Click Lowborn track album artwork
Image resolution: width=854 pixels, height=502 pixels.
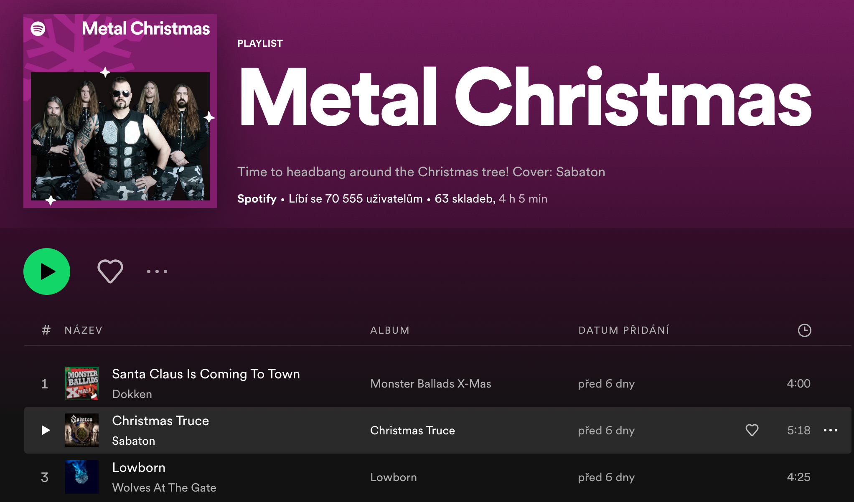(82, 477)
